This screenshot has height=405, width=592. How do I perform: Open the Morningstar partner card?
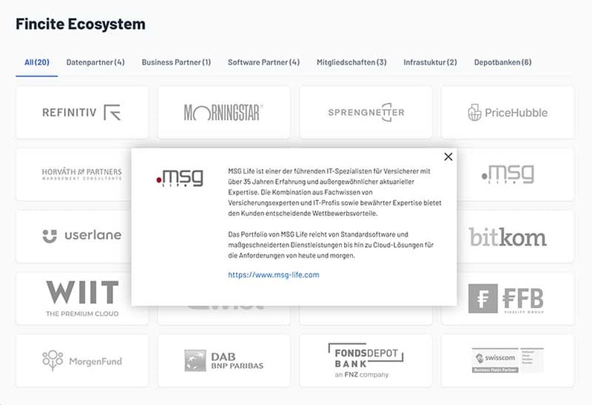[224, 112]
